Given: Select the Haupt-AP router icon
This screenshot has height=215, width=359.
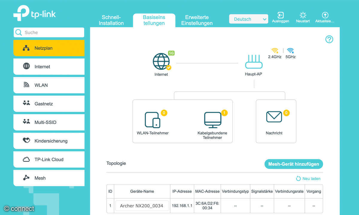Looking at the screenshot, I should (254, 62).
